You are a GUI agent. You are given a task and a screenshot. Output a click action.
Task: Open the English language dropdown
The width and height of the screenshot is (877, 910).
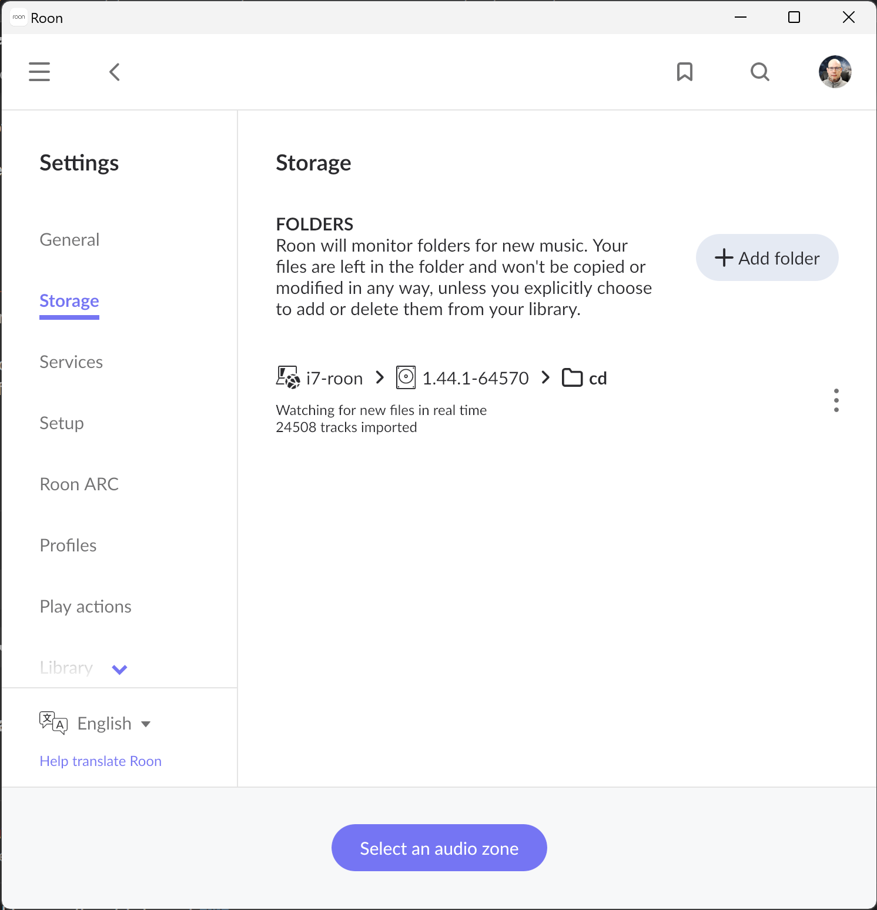[114, 723]
